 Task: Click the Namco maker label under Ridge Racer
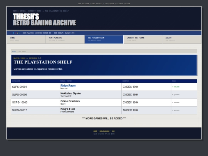[64, 88]
